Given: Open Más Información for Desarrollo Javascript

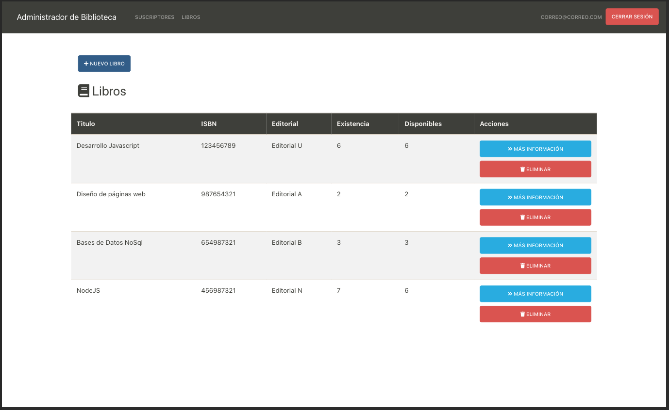Looking at the screenshot, I should click(535, 149).
